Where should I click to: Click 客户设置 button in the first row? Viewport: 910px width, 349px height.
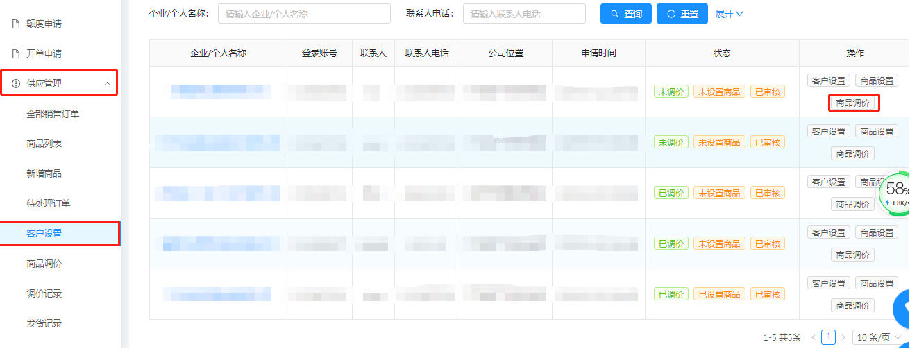[x=828, y=80]
